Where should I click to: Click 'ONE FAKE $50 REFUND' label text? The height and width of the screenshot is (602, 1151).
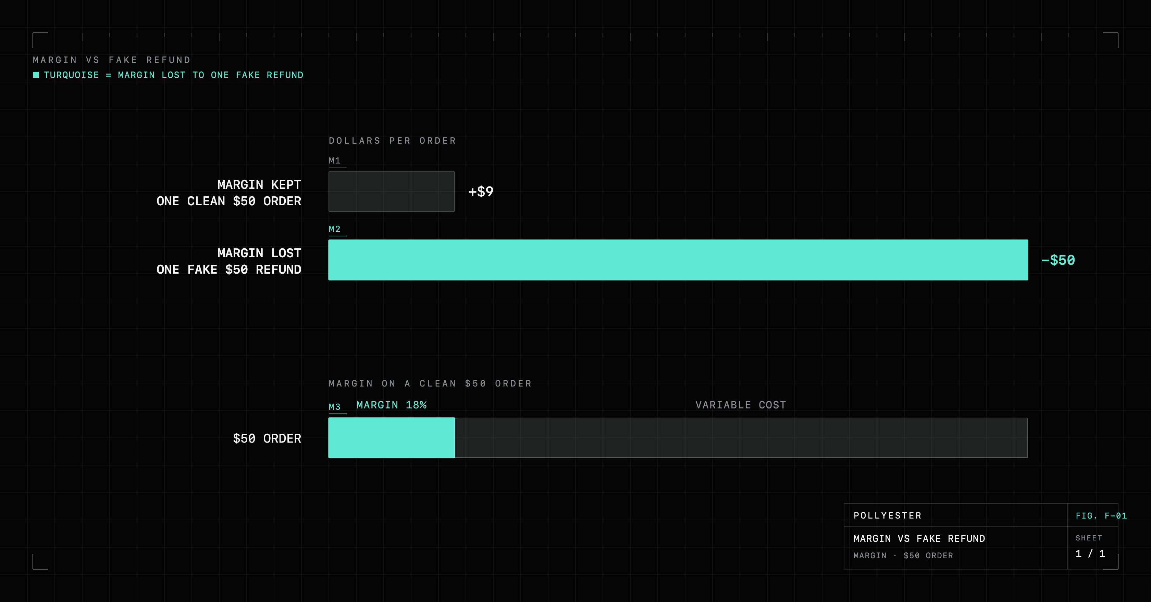[229, 270]
